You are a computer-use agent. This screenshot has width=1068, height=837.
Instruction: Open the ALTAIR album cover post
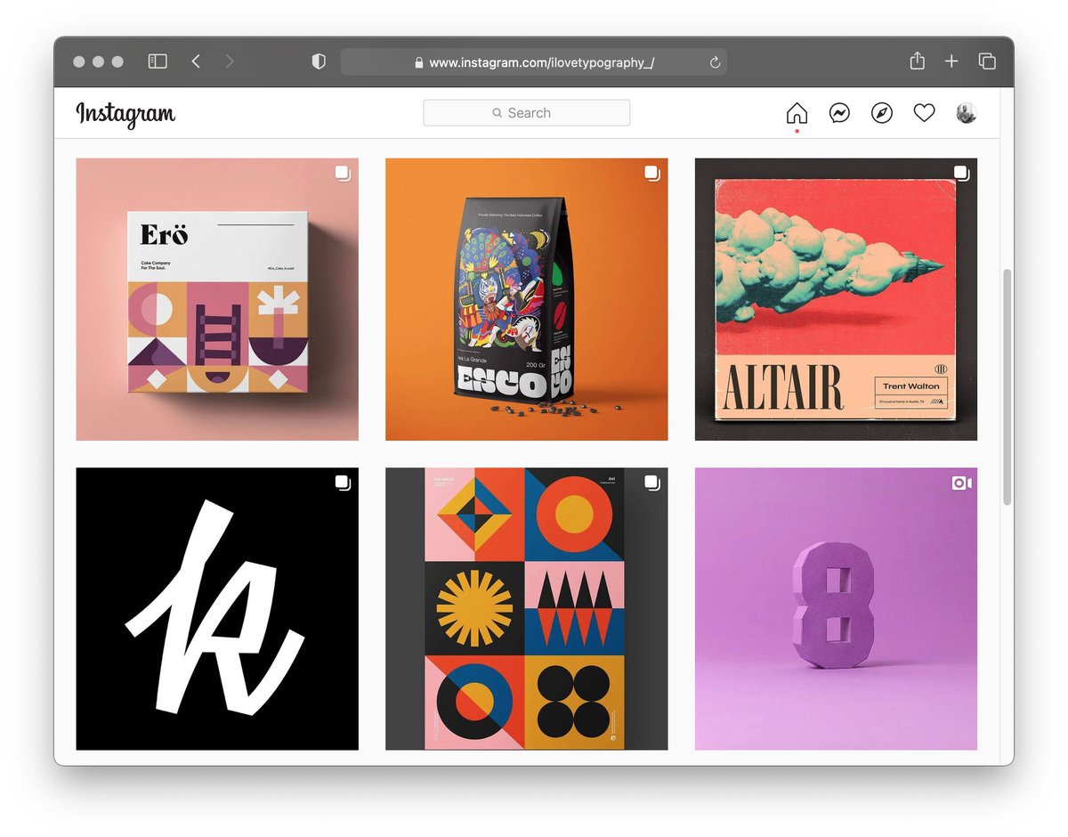click(836, 299)
